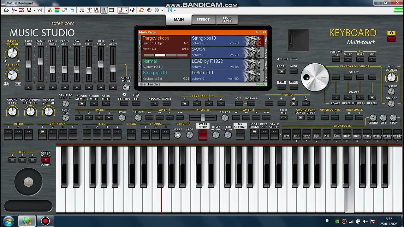Toggle LOWER on/off button
This screenshot has width=404, height=227.
336,97
